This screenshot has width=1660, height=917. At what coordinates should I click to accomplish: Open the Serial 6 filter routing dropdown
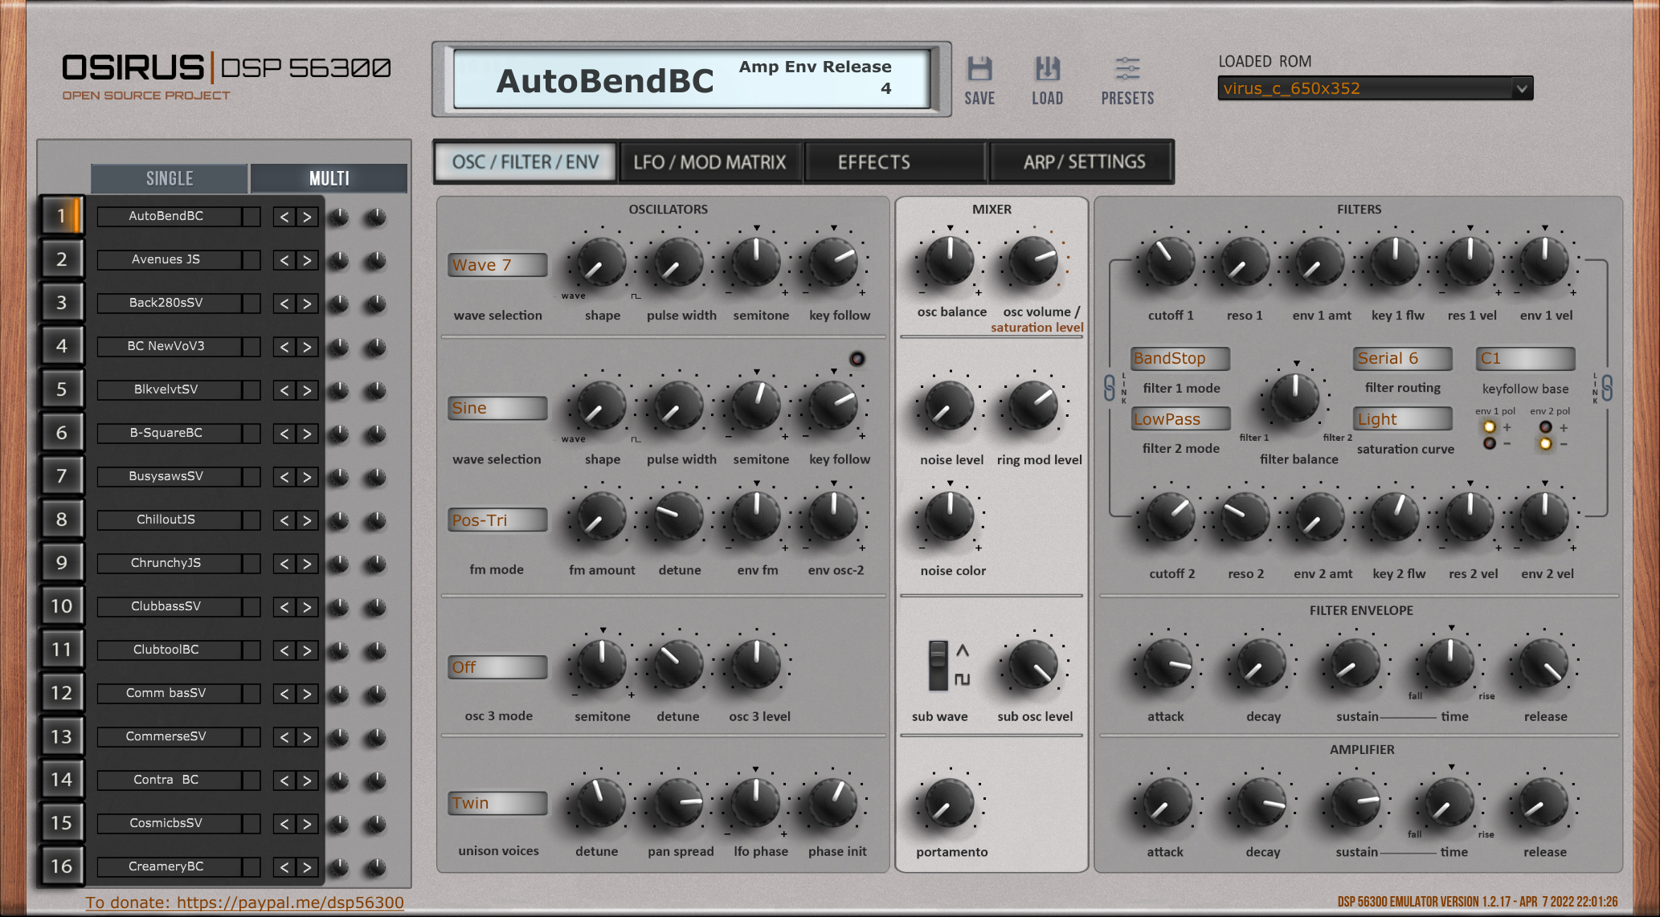pyautogui.click(x=1403, y=359)
